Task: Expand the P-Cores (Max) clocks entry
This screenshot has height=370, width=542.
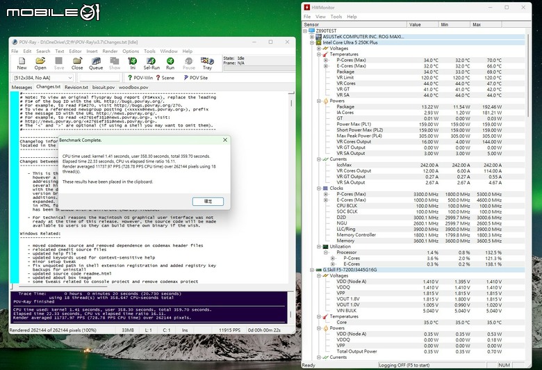Action: tap(325, 194)
